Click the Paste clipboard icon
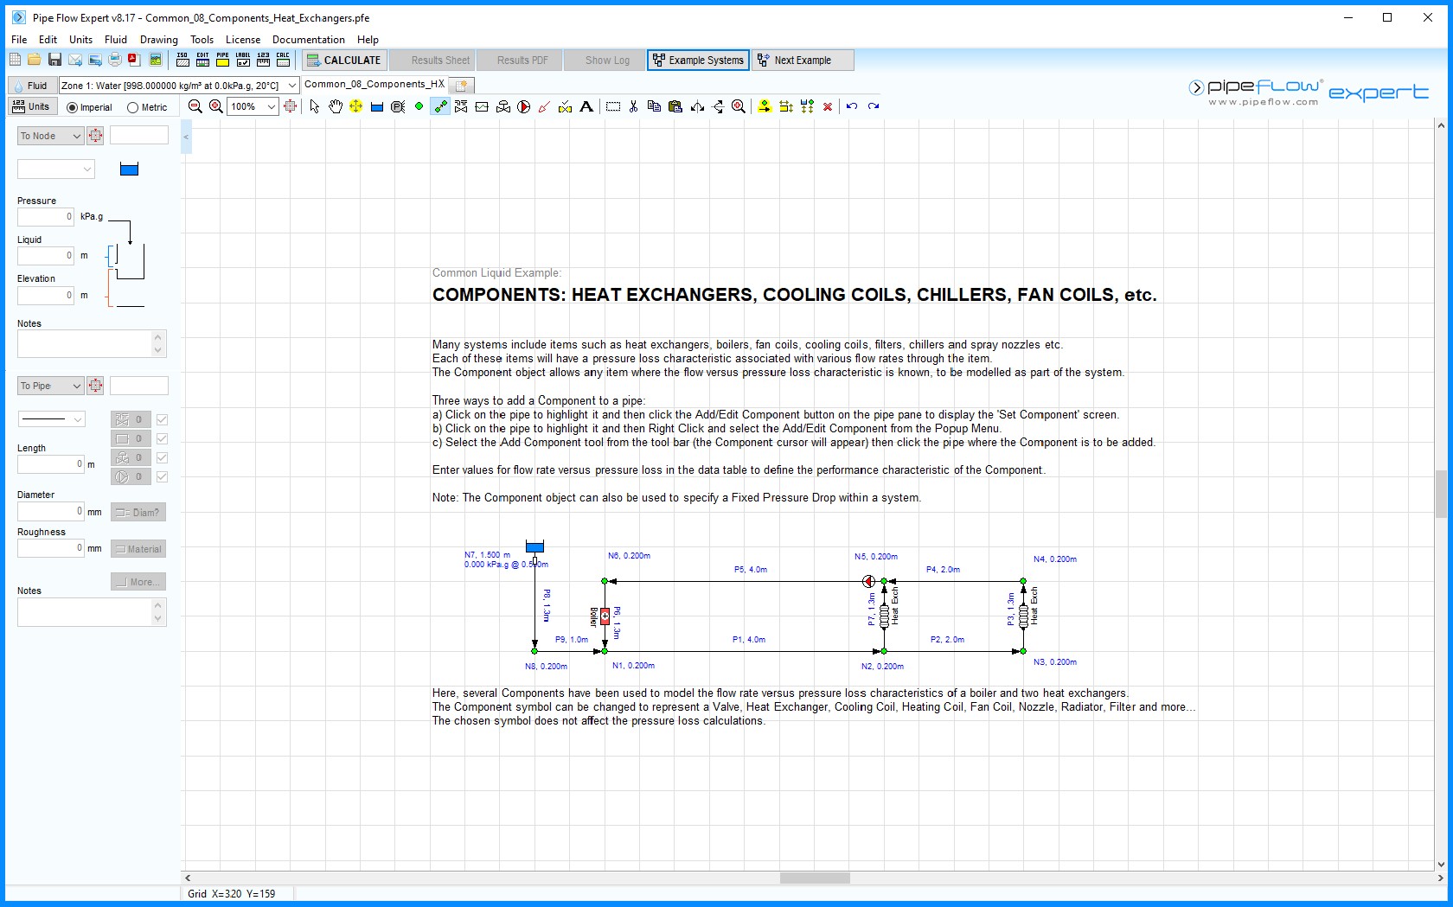The width and height of the screenshot is (1453, 907). pyautogui.click(x=675, y=106)
